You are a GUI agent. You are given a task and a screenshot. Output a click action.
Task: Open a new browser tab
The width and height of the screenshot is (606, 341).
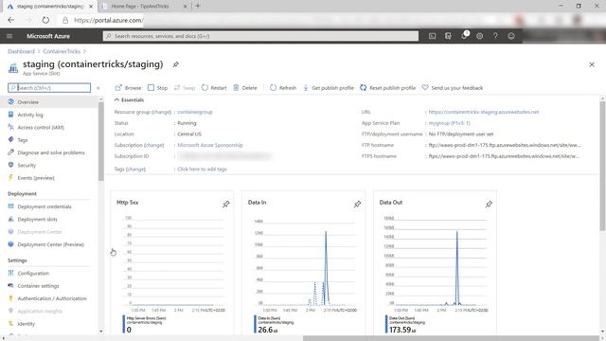[x=198, y=6]
